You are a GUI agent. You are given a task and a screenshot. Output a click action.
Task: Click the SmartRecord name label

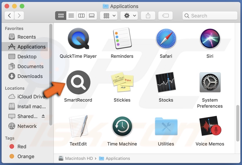(78, 100)
